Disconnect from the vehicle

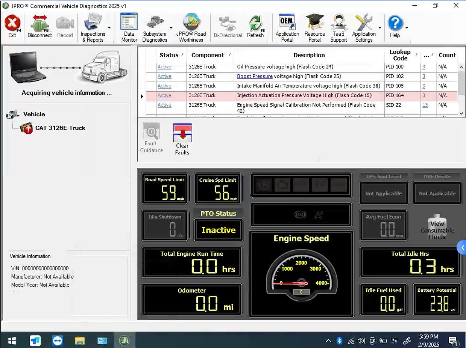[39, 26]
